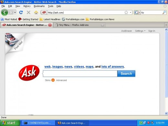The image size is (168, 126).
Task: Click the 'lots of answers' link
Action: 112,67
